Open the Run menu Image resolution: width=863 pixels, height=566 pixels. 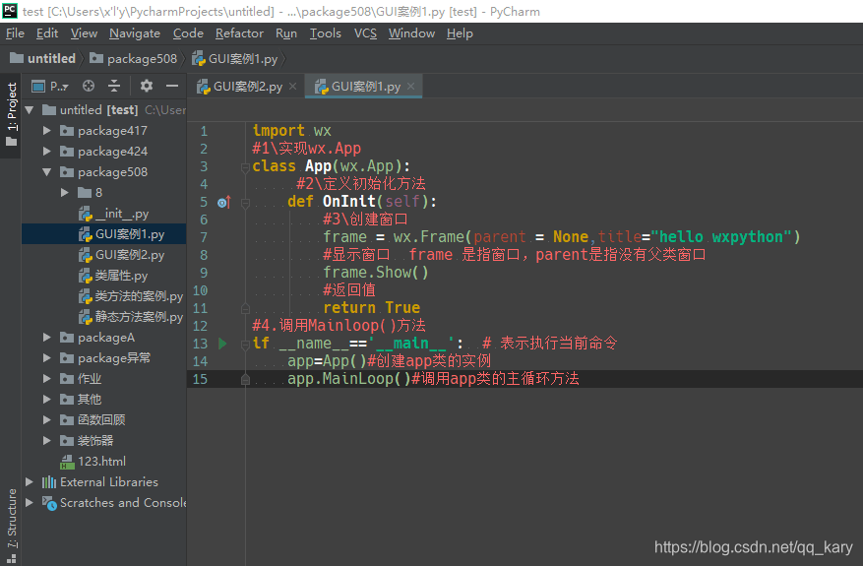[x=286, y=33]
